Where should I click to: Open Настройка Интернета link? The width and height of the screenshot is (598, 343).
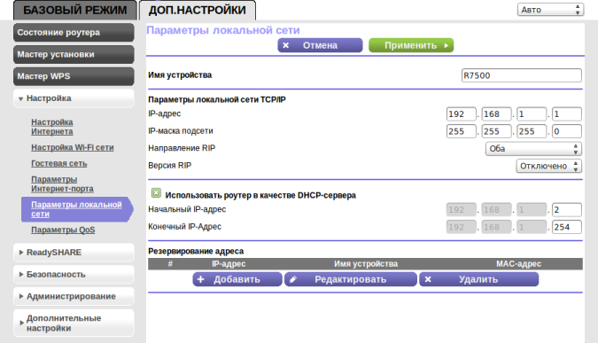tap(52, 127)
